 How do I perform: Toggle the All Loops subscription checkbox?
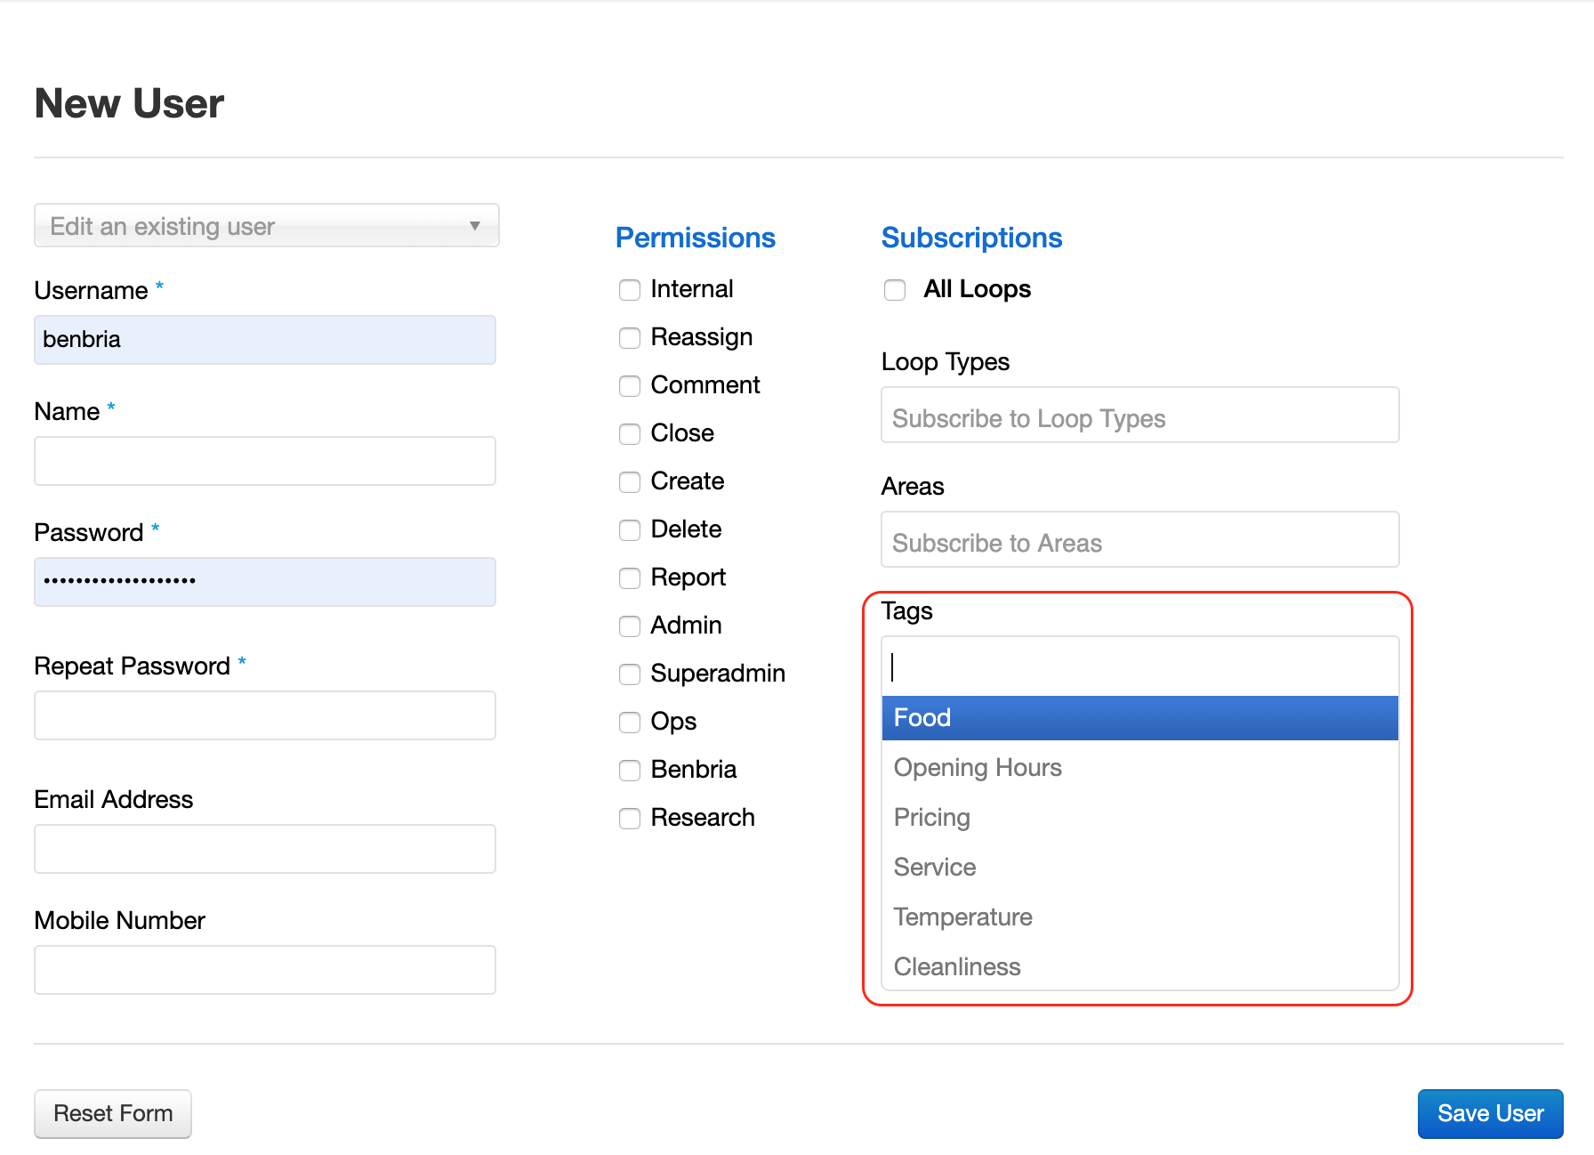[x=895, y=290]
